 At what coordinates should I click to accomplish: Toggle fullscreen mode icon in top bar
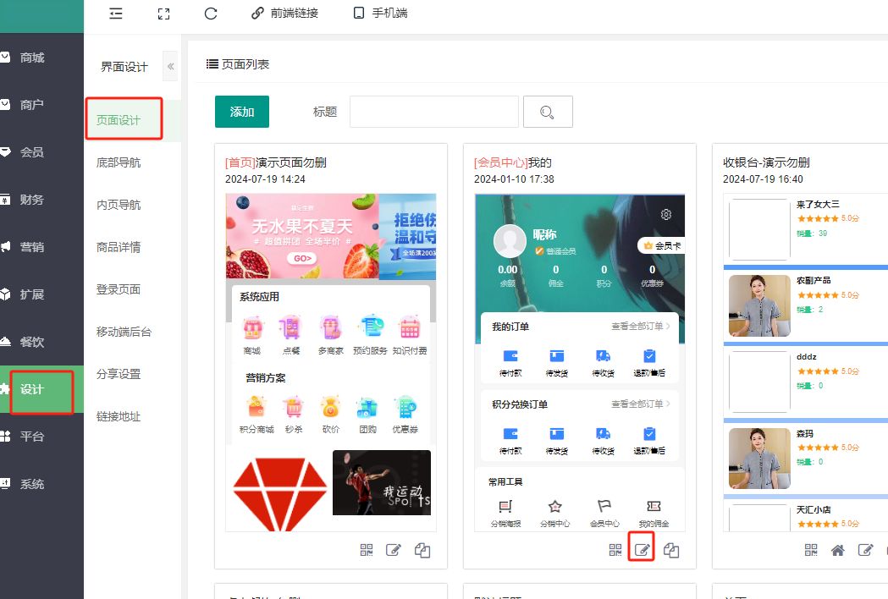coord(164,14)
